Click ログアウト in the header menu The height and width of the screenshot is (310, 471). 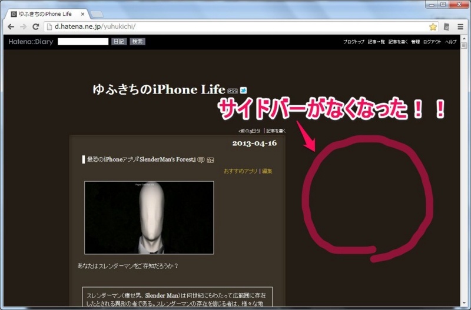click(432, 42)
